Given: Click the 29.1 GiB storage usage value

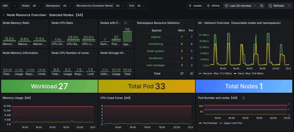Looking at the screenshot, I should [116, 70].
